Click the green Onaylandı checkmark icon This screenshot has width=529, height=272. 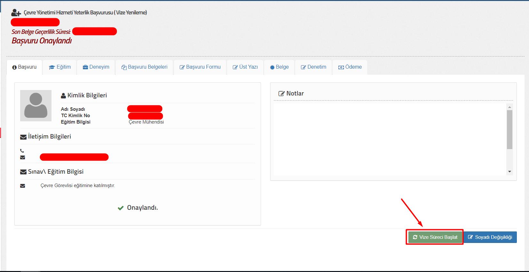click(x=121, y=208)
